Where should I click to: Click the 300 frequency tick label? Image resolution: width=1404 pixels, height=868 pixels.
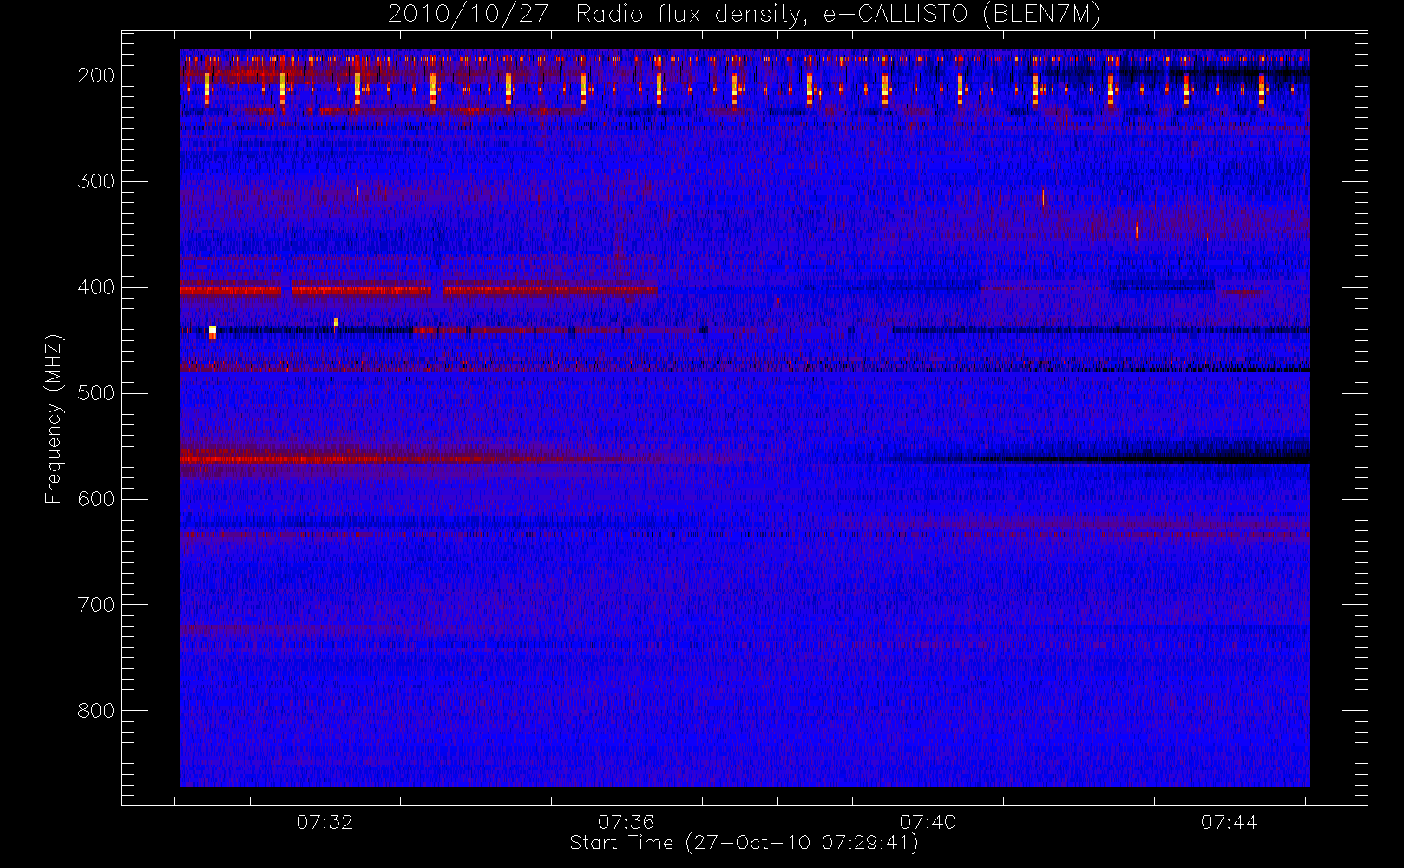[96, 181]
